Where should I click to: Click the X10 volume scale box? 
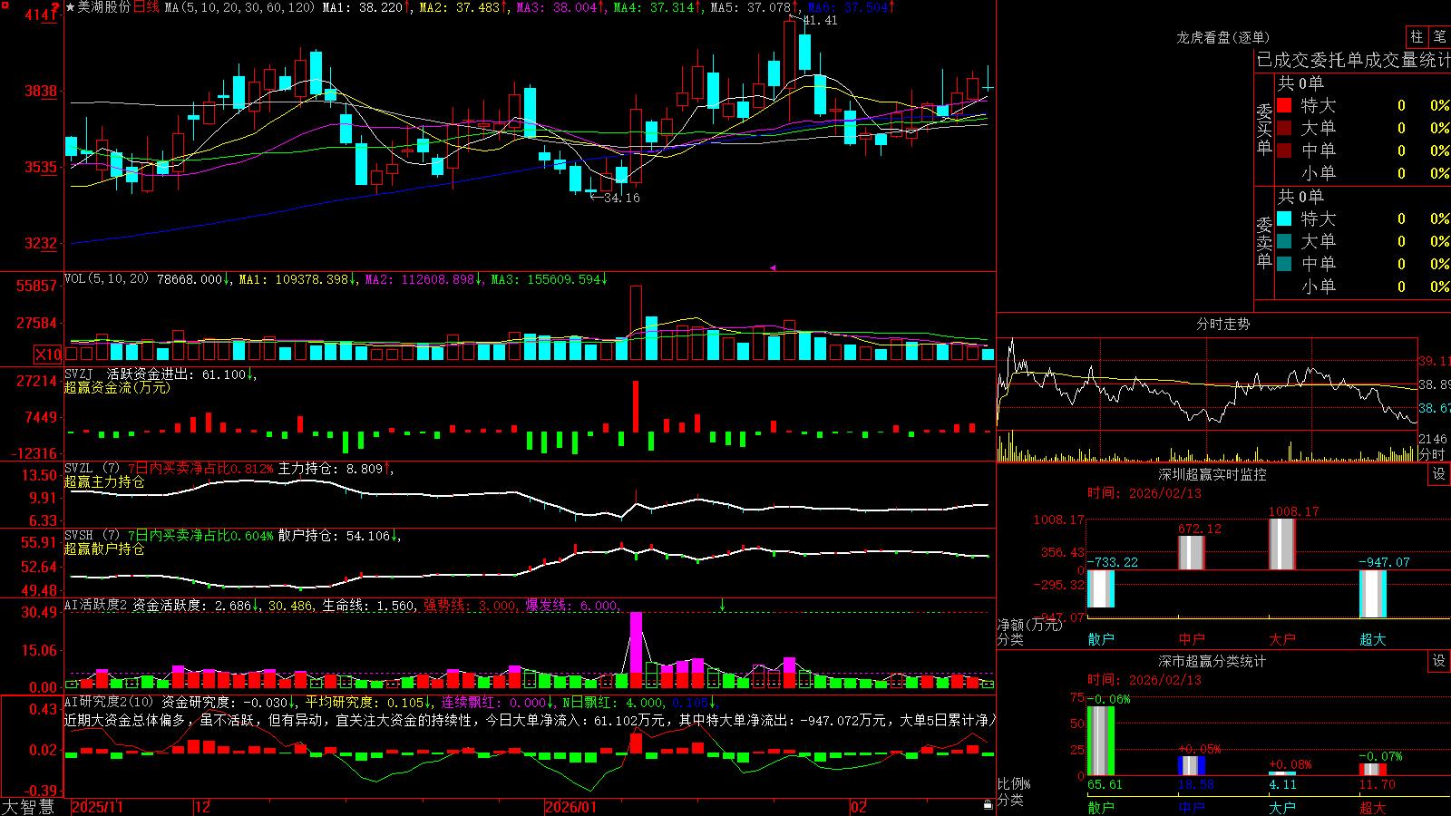pyautogui.click(x=48, y=355)
